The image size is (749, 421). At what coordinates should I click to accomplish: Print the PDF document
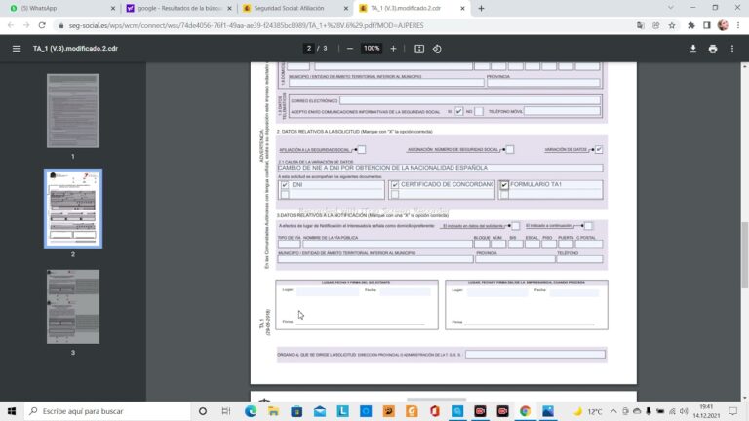pos(713,49)
